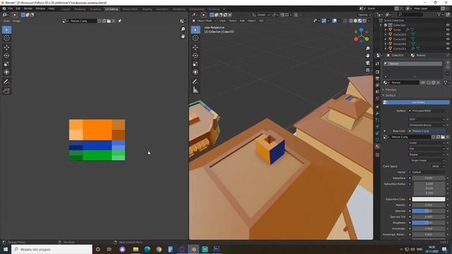This screenshot has width=452, height=254.
Task: Click the UV editor zoom magnifier icon
Action: (183, 29)
